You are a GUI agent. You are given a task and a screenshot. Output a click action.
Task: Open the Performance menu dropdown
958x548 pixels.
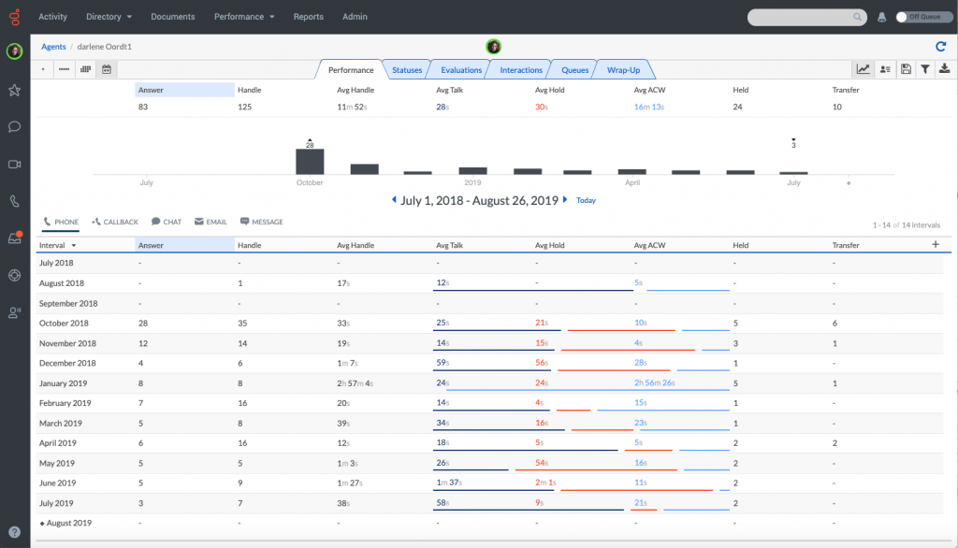pos(244,16)
